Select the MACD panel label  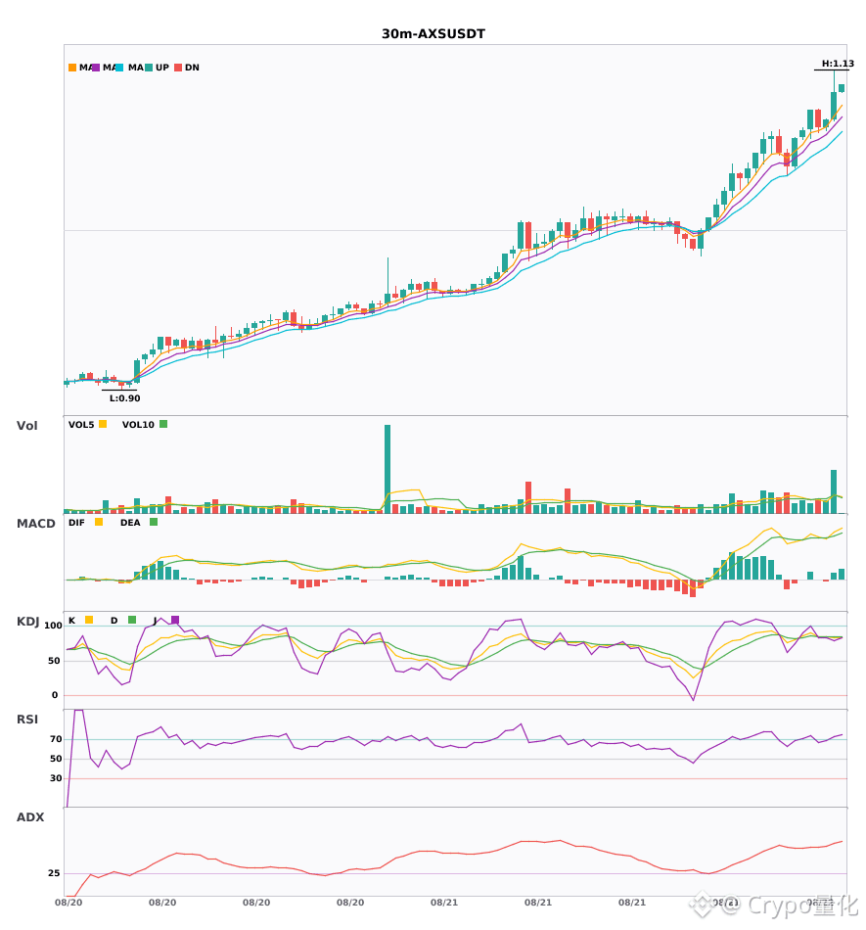(x=35, y=524)
